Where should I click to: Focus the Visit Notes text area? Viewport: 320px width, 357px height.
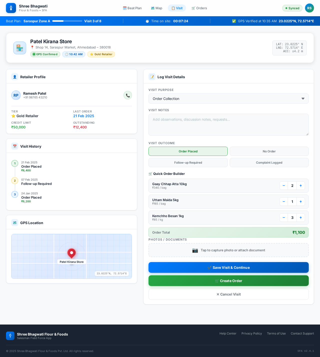(228, 125)
